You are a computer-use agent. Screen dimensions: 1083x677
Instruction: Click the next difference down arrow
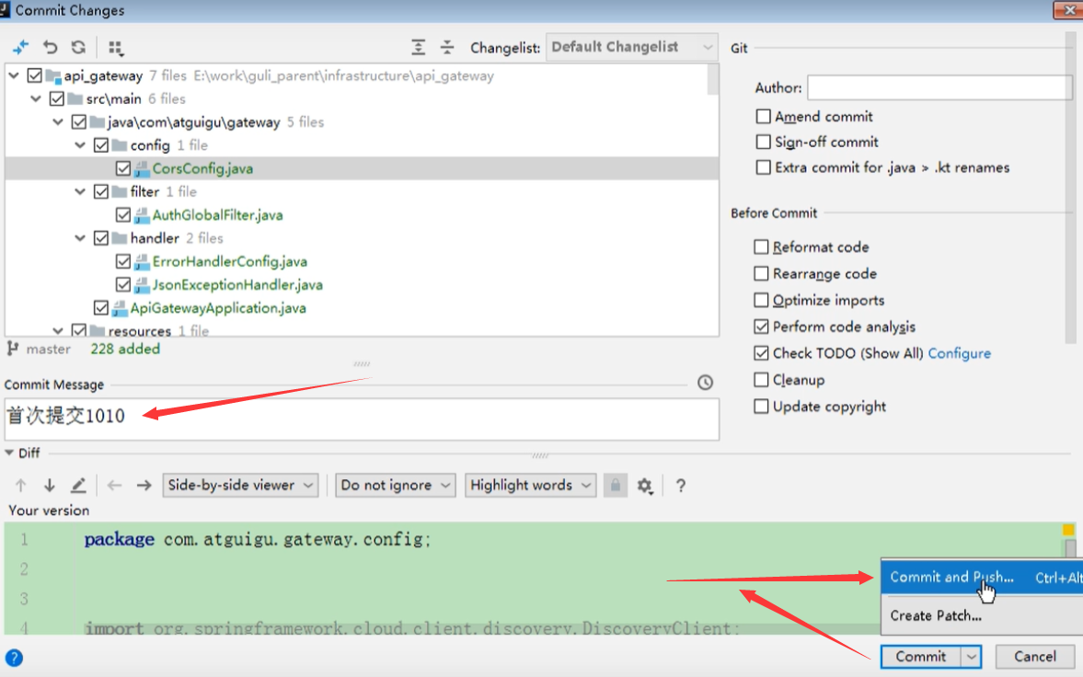tap(49, 485)
